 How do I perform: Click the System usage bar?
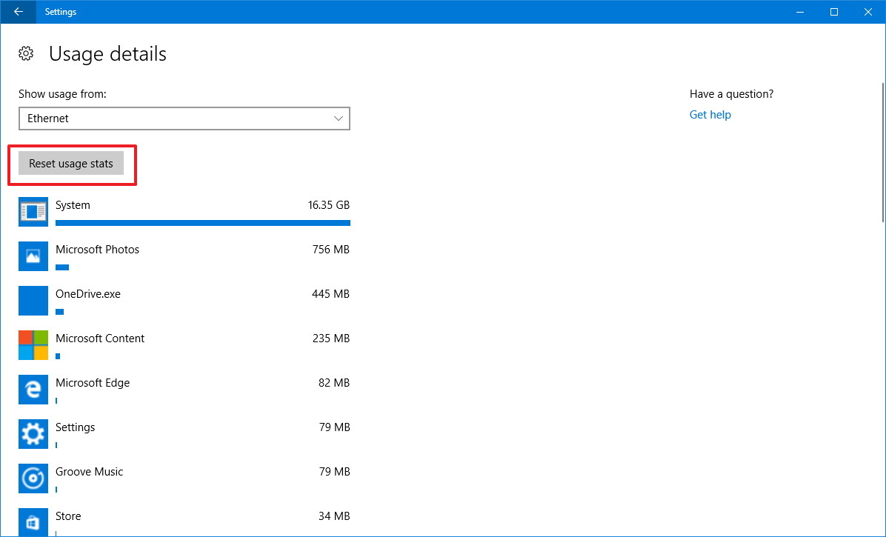[x=203, y=223]
